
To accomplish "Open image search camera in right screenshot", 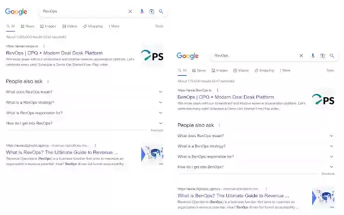I will coord(322,56).
